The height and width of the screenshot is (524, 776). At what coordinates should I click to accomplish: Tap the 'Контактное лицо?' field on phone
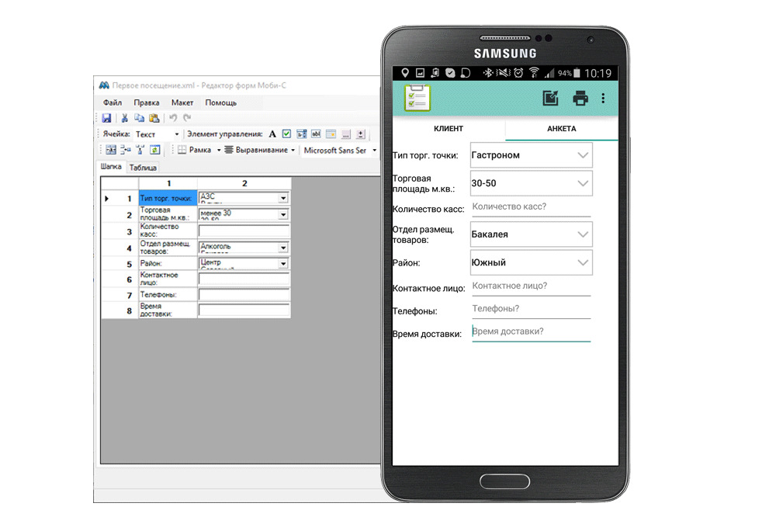[531, 286]
